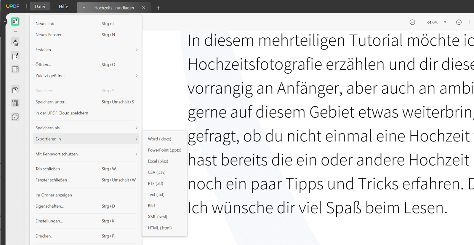
Task: Close the Hochzeits...rundlagen tab
Action: [x=144, y=8]
